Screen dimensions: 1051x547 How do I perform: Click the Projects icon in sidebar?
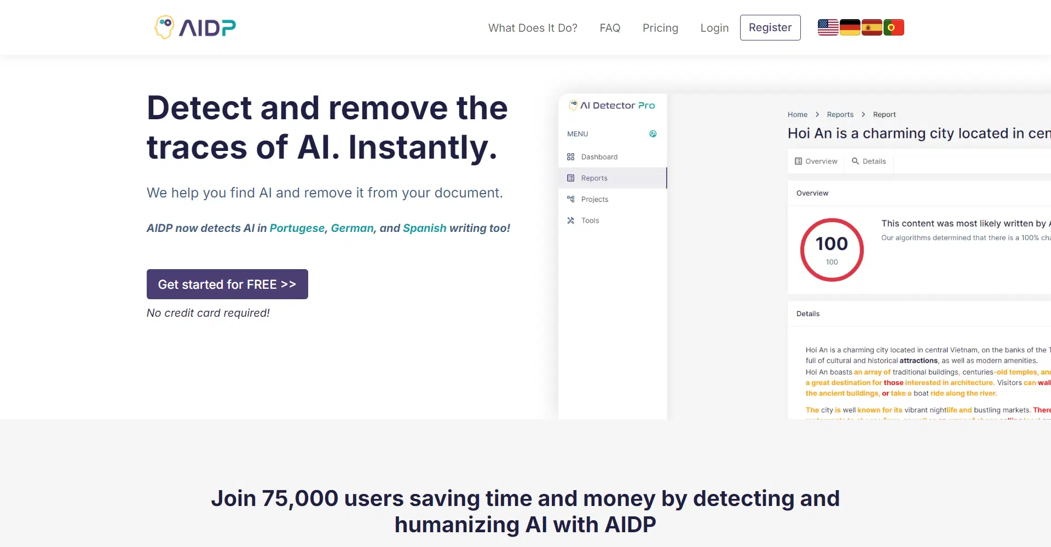click(x=570, y=199)
